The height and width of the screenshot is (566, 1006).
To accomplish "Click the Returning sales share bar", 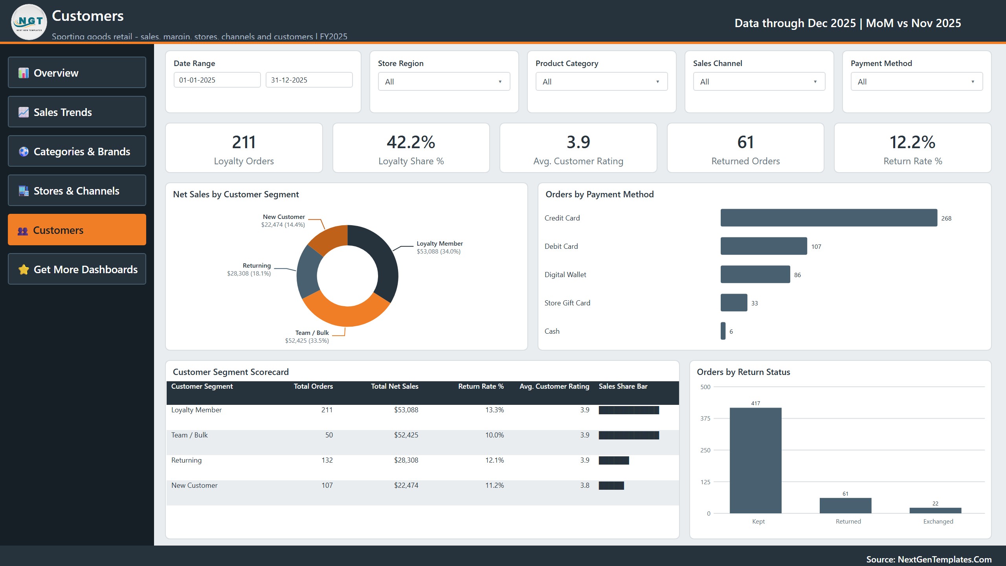I will [x=614, y=461].
